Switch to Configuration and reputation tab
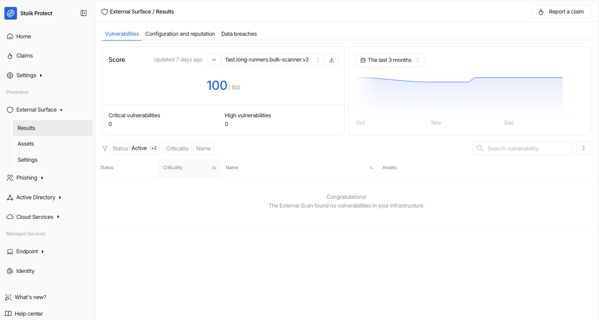This screenshot has width=599, height=320. point(180,34)
